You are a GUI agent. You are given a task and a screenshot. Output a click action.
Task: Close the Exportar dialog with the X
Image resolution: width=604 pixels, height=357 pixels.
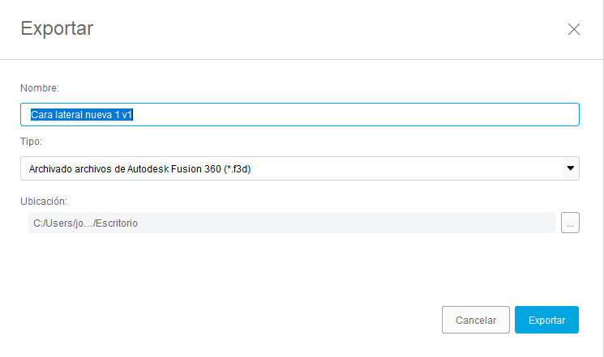coord(574,29)
